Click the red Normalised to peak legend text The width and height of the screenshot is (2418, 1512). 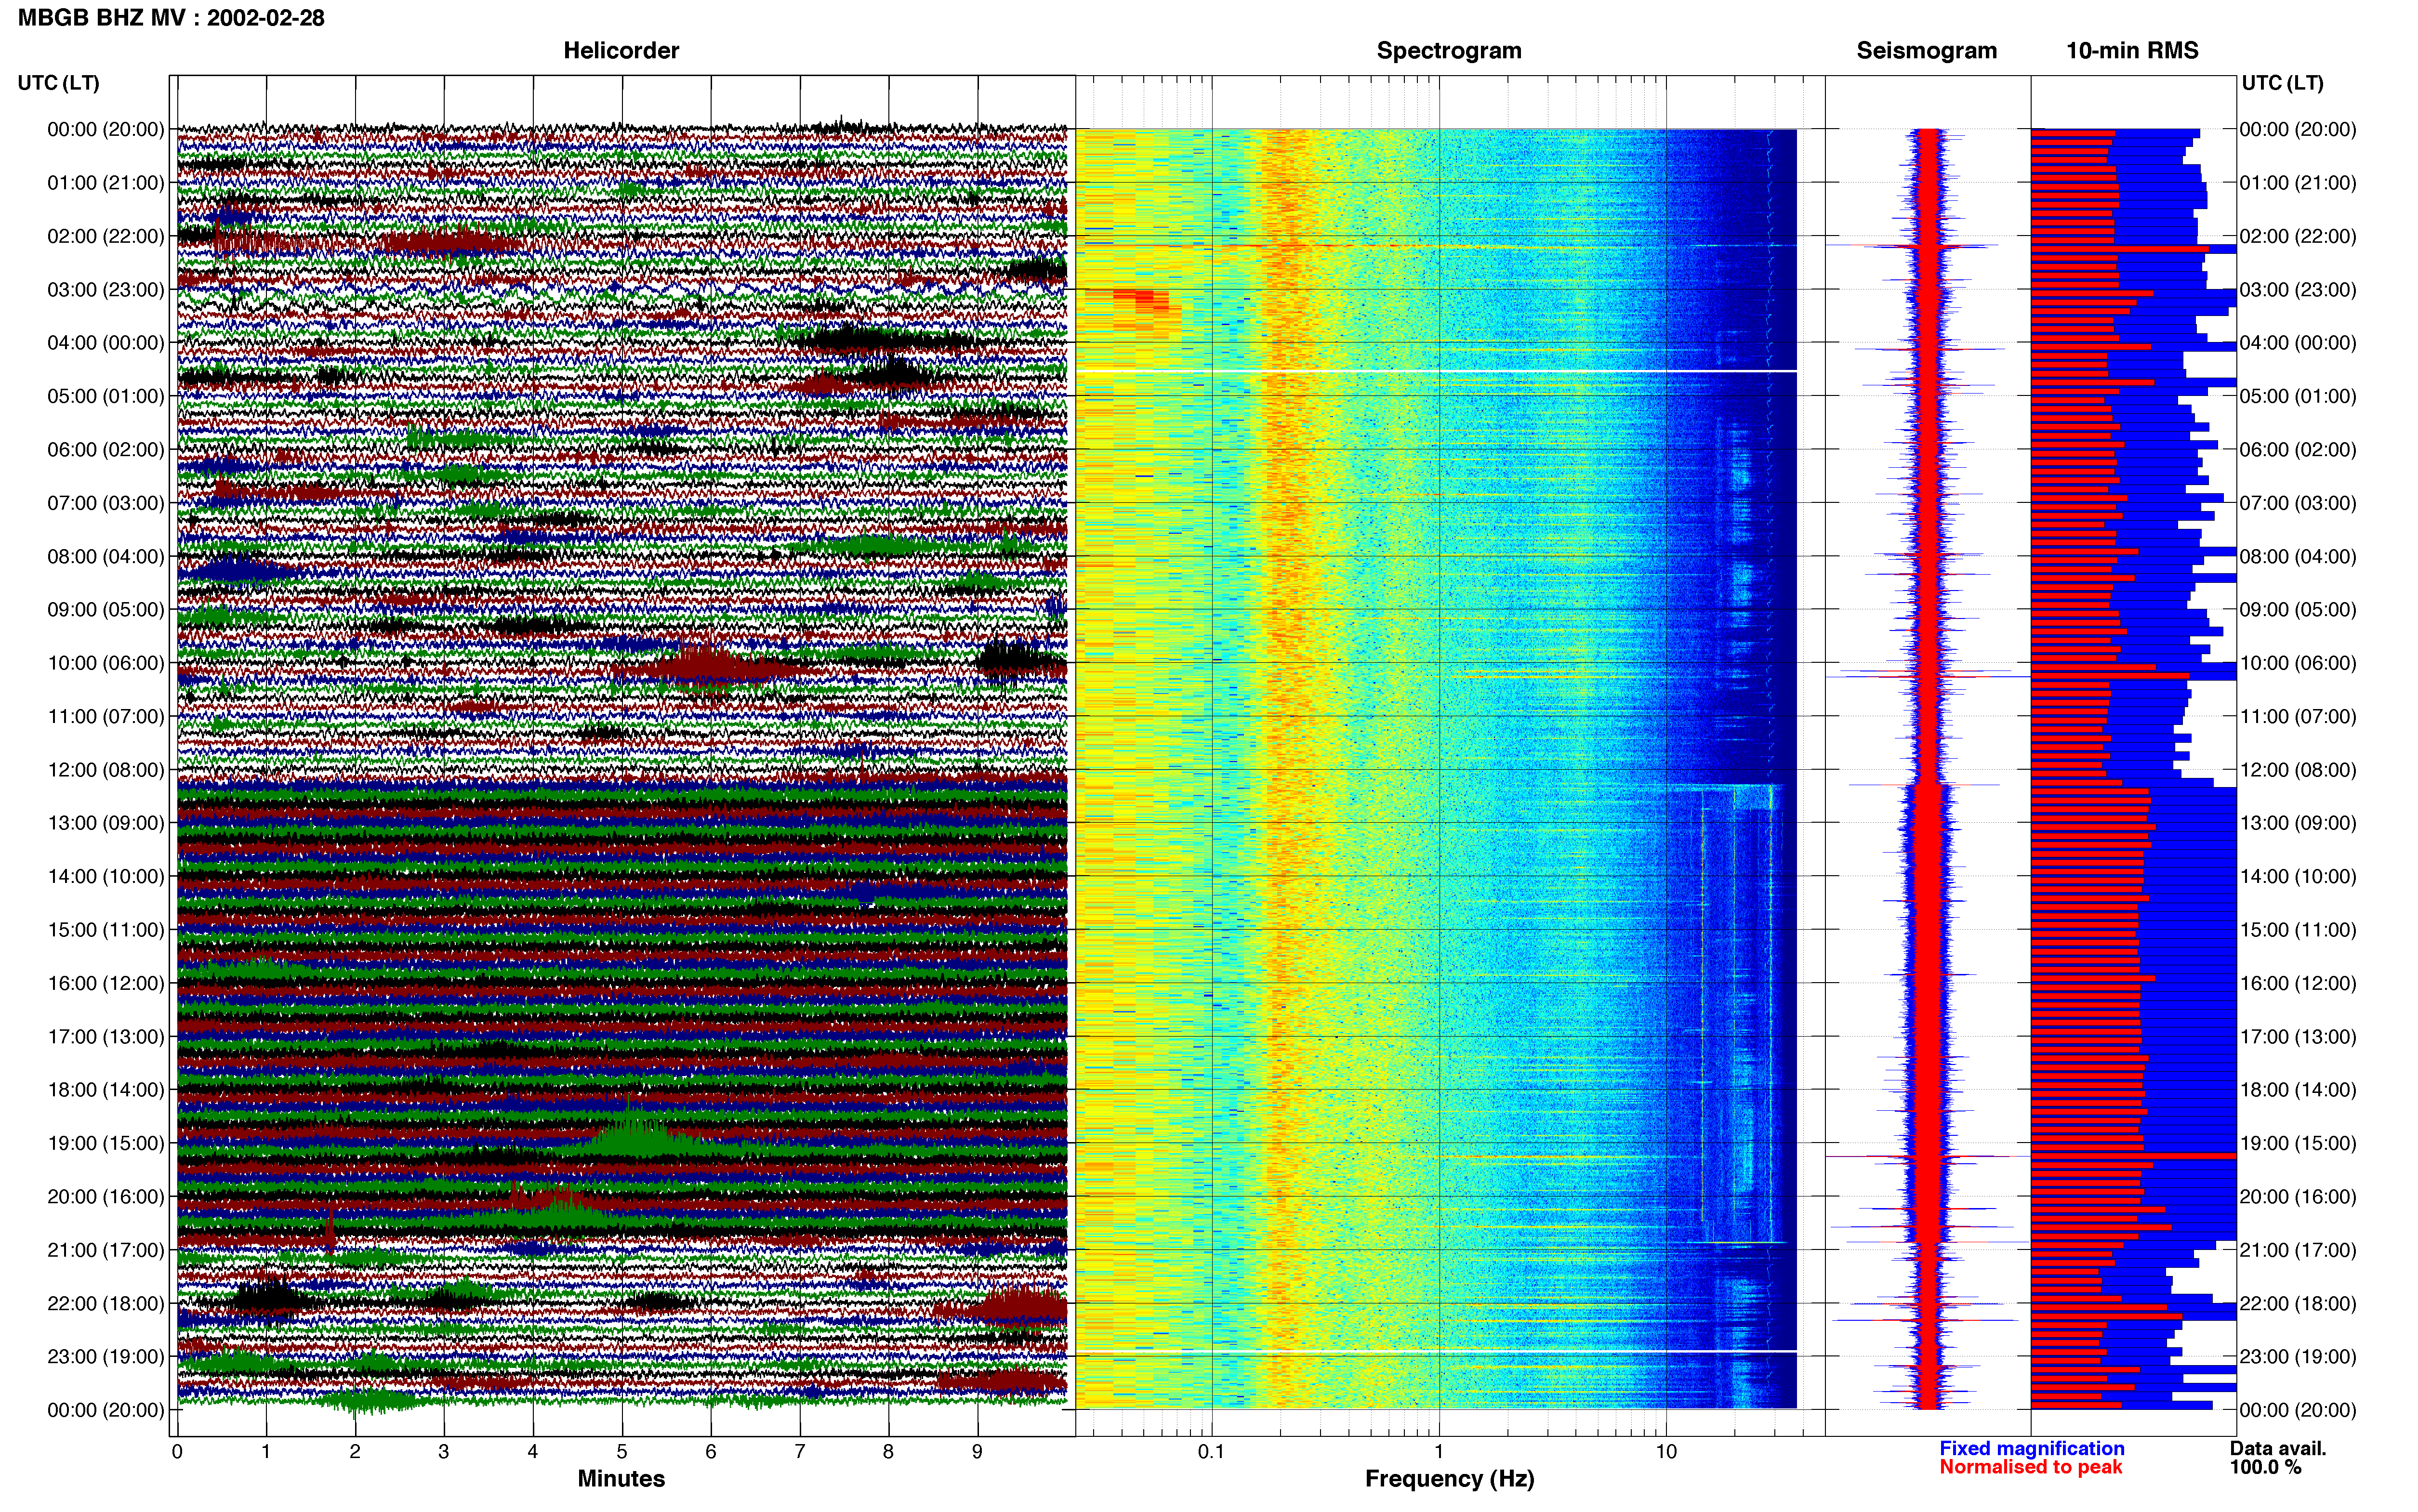coord(2031,1468)
